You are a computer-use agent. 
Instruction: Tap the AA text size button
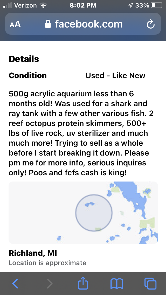(15, 24)
